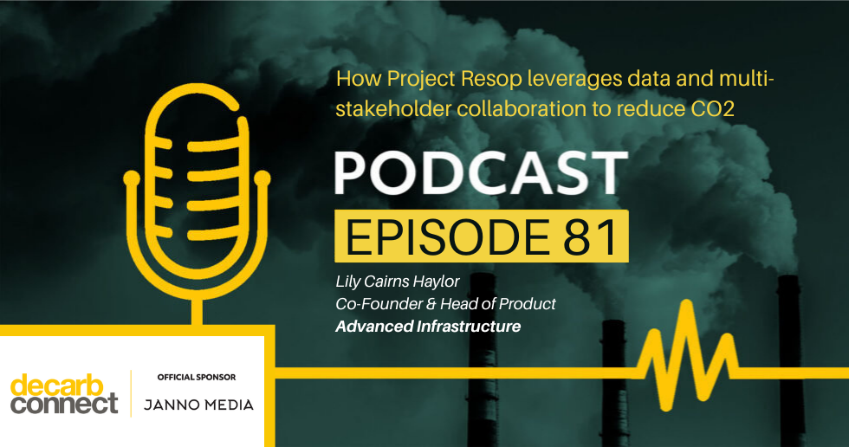Click the name Lily Cairns Haylor

[398, 282]
